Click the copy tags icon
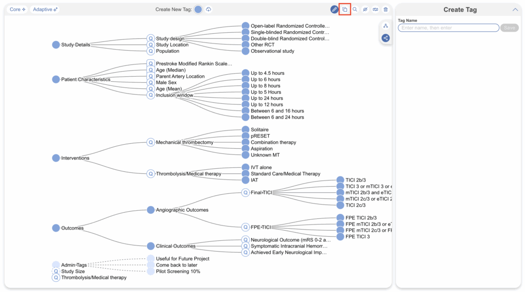 (x=345, y=9)
